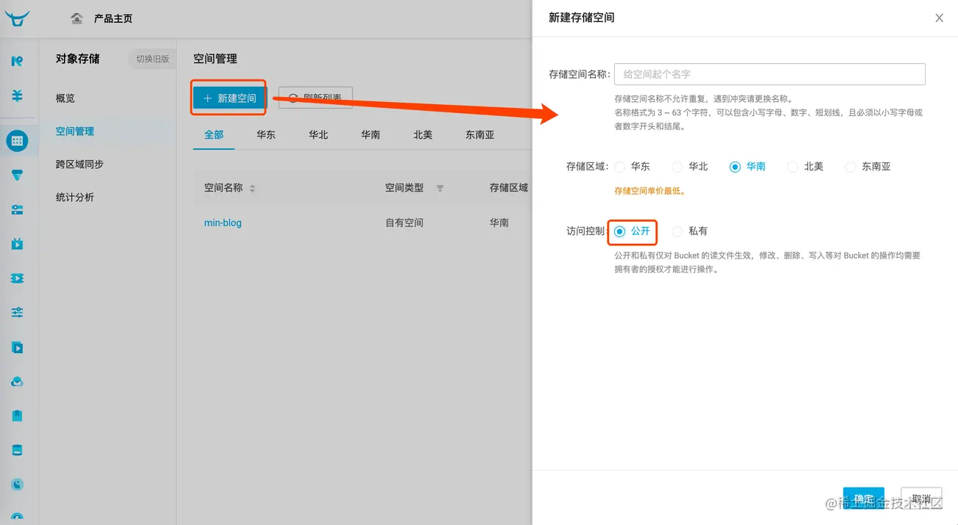958x525 pixels.
Task: Click the 空间类型 column header text
Action: pos(404,188)
